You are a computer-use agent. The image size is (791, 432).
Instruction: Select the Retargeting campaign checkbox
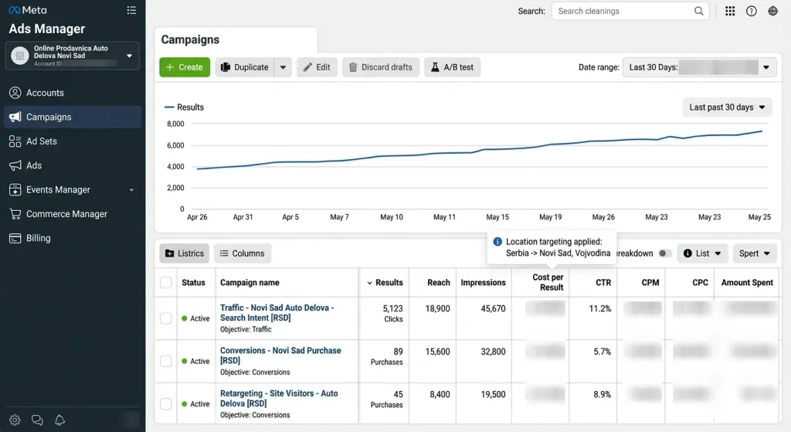(166, 404)
